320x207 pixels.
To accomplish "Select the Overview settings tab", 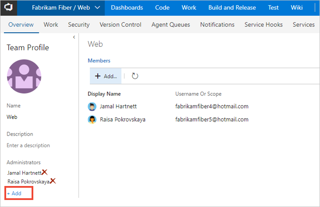I will 21,25.
